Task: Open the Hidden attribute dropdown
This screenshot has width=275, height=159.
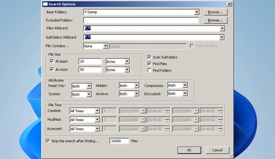Action: [x=137, y=85]
